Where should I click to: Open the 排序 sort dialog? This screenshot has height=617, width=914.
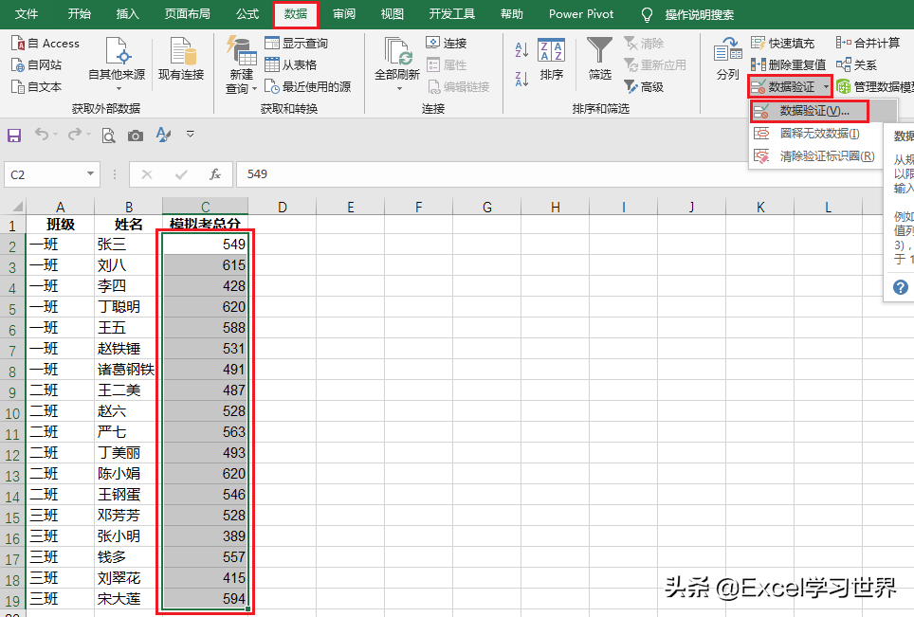[x=552, y=59]
